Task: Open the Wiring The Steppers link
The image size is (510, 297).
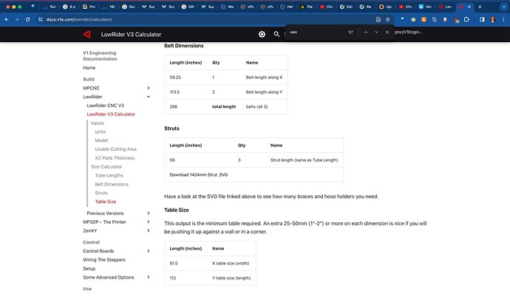Action: tap(104, 259)
